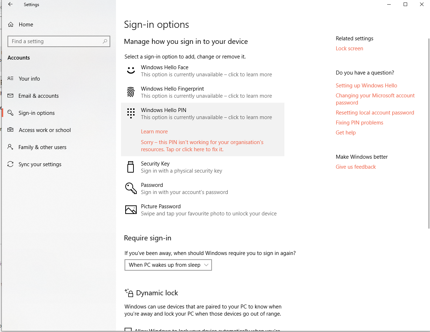Select the Family & other users icon
The width and height of the screenshot is (430, 332).
(x=11, y=147)
